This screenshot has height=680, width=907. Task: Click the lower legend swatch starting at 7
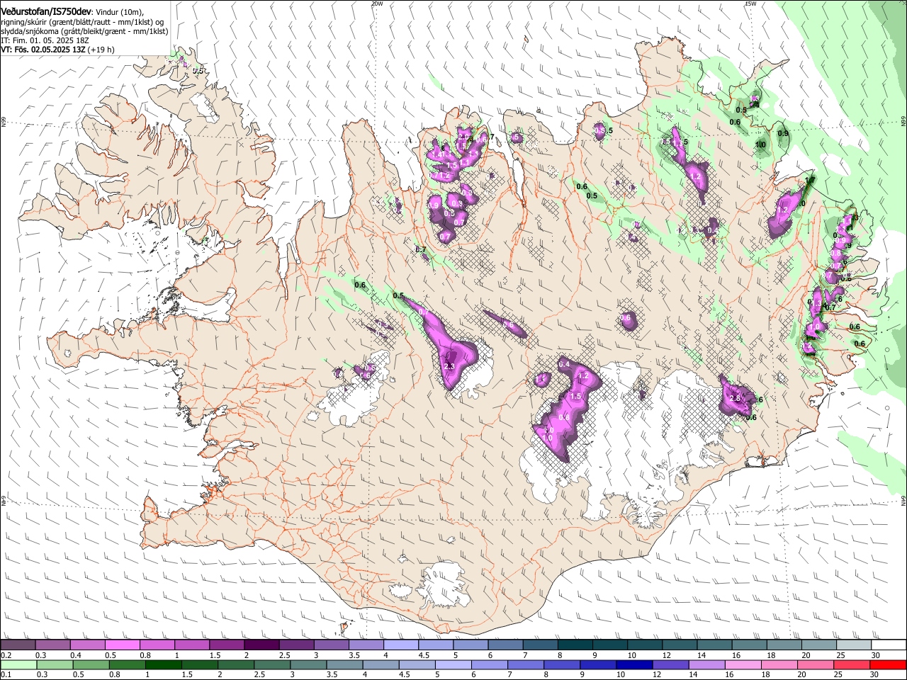tap(525, 664)
